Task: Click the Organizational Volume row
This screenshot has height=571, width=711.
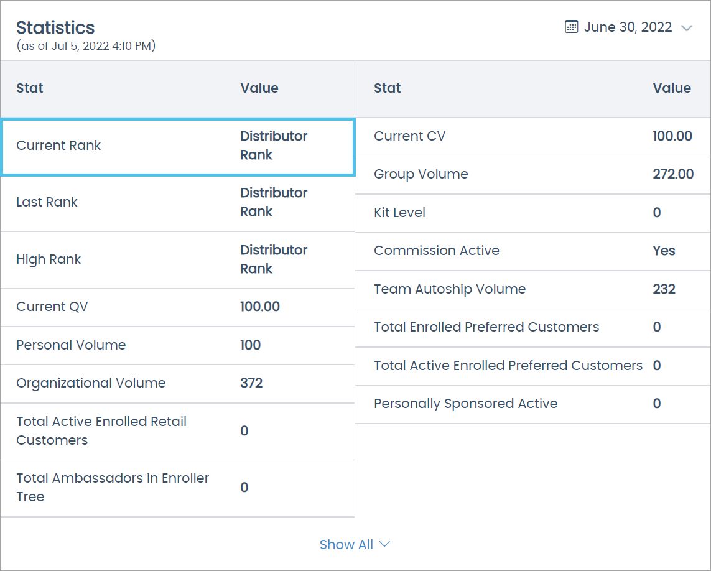Action: tap(177, 383)
